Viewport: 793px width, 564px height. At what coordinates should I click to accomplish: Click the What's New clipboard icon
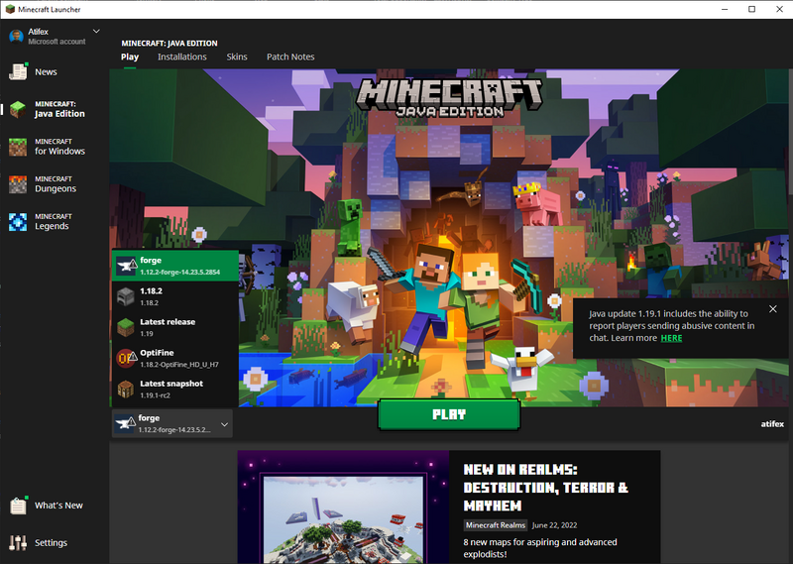18,506
